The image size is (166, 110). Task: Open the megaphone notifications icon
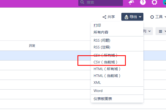tap(131, 2)
